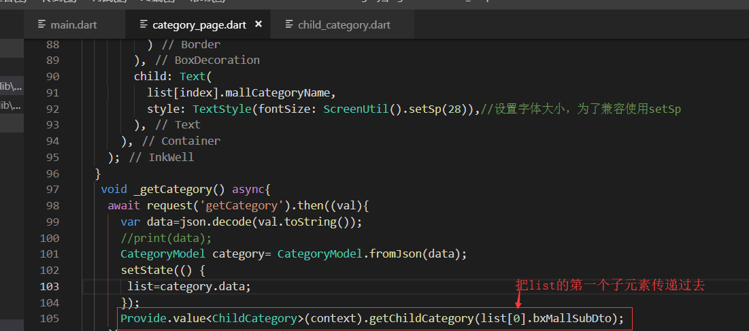Screen dimensions: 749x331
Task: Click the 'await' keyword on line 98
Action: (x=124, y=205)
